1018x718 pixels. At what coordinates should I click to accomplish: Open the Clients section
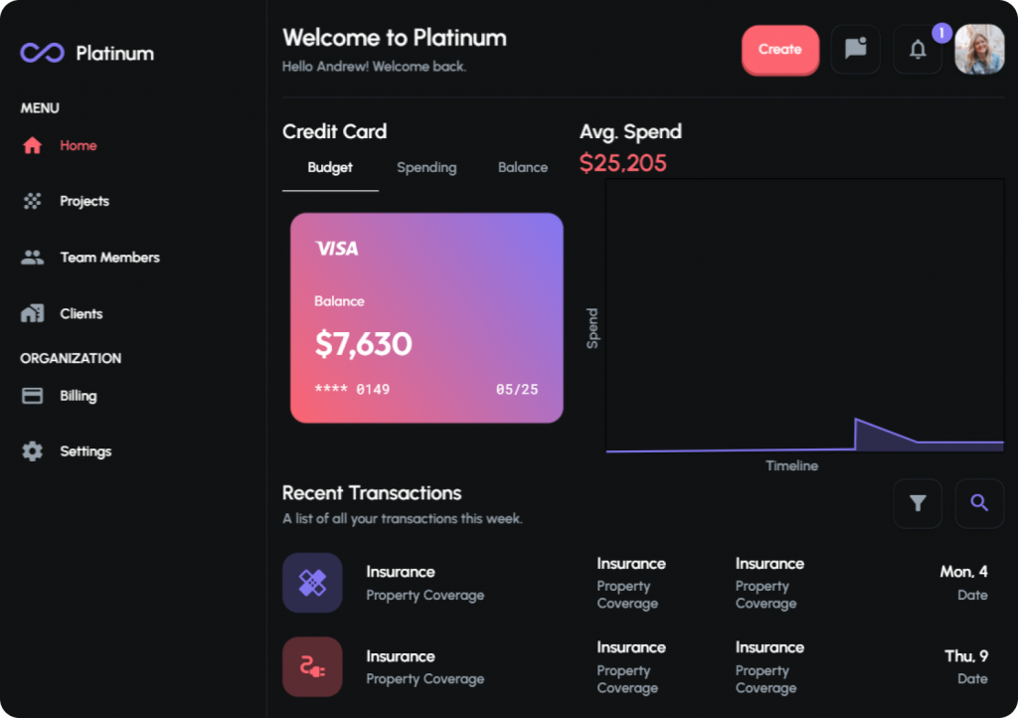[82, 313]
